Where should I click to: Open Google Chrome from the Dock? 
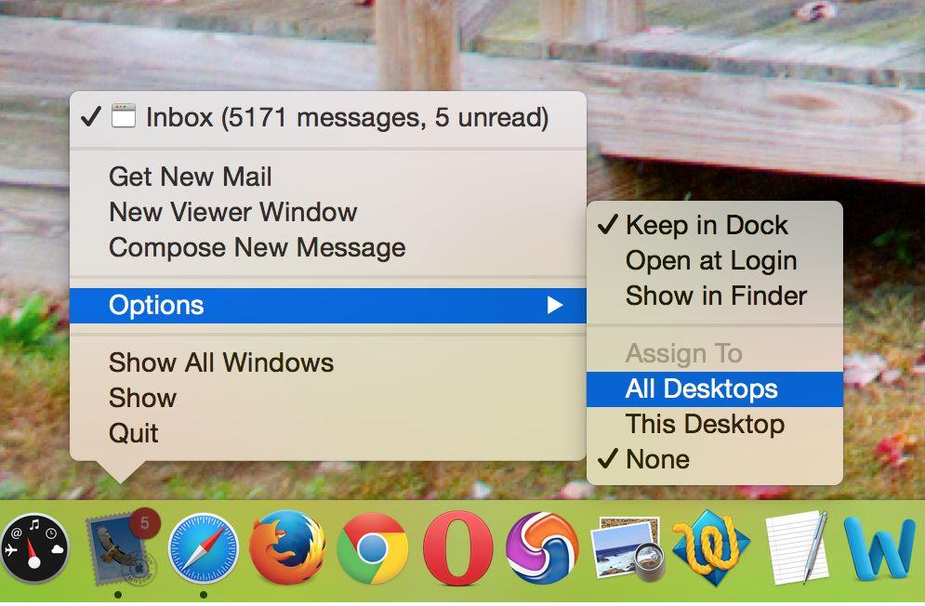tap(372, 548)
